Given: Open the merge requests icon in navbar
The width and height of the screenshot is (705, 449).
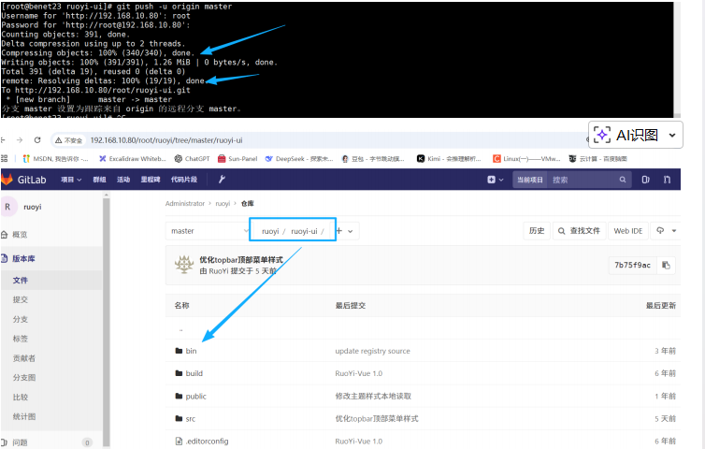Looking at the screenshot, I should 667,180.
